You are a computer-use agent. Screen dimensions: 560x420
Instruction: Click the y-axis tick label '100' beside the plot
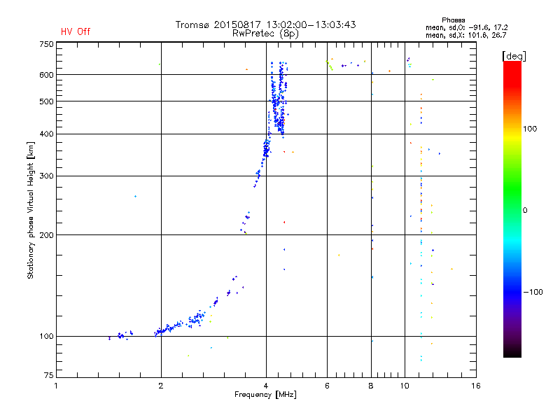coord(46,337)
